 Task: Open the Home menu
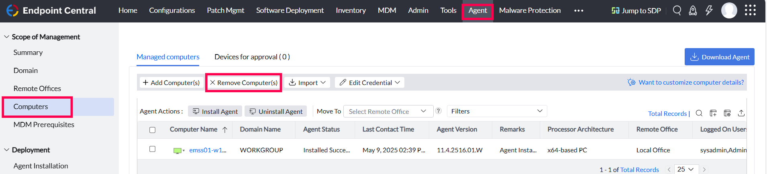[128, 10]
